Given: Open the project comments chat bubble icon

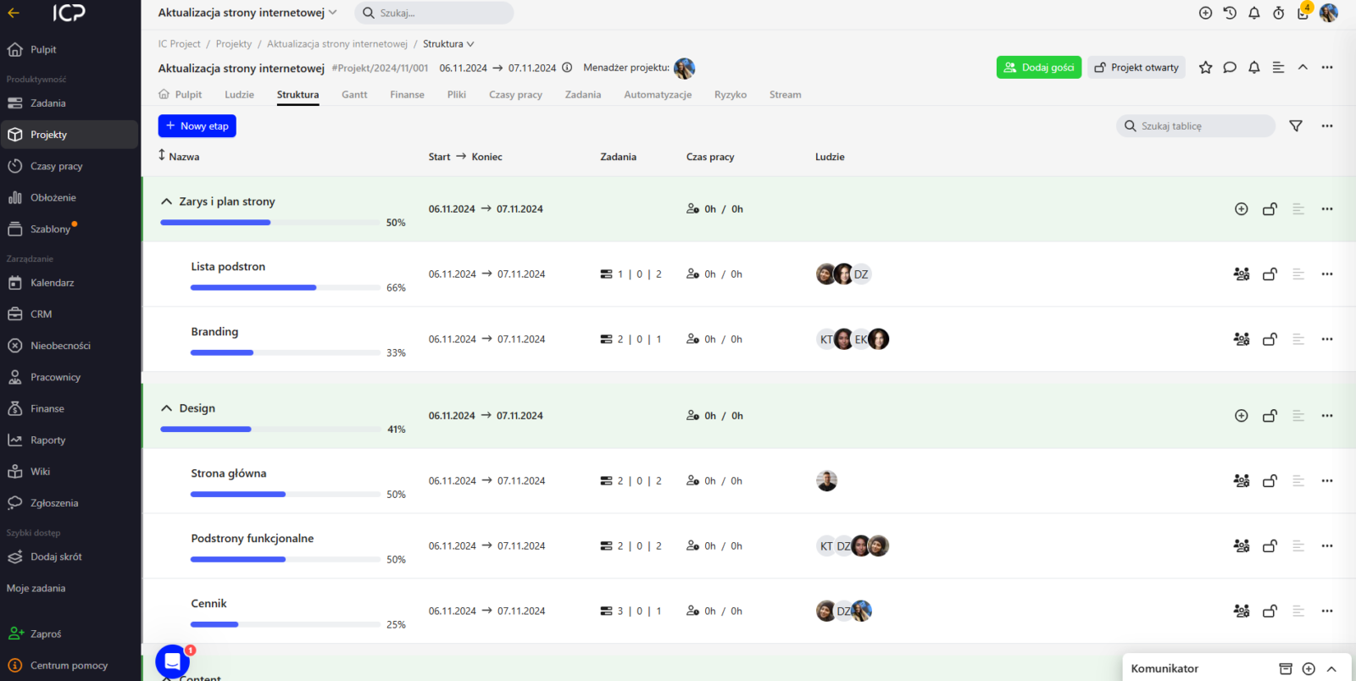Looking at the screenshot, I should [x=1230, y=68].
